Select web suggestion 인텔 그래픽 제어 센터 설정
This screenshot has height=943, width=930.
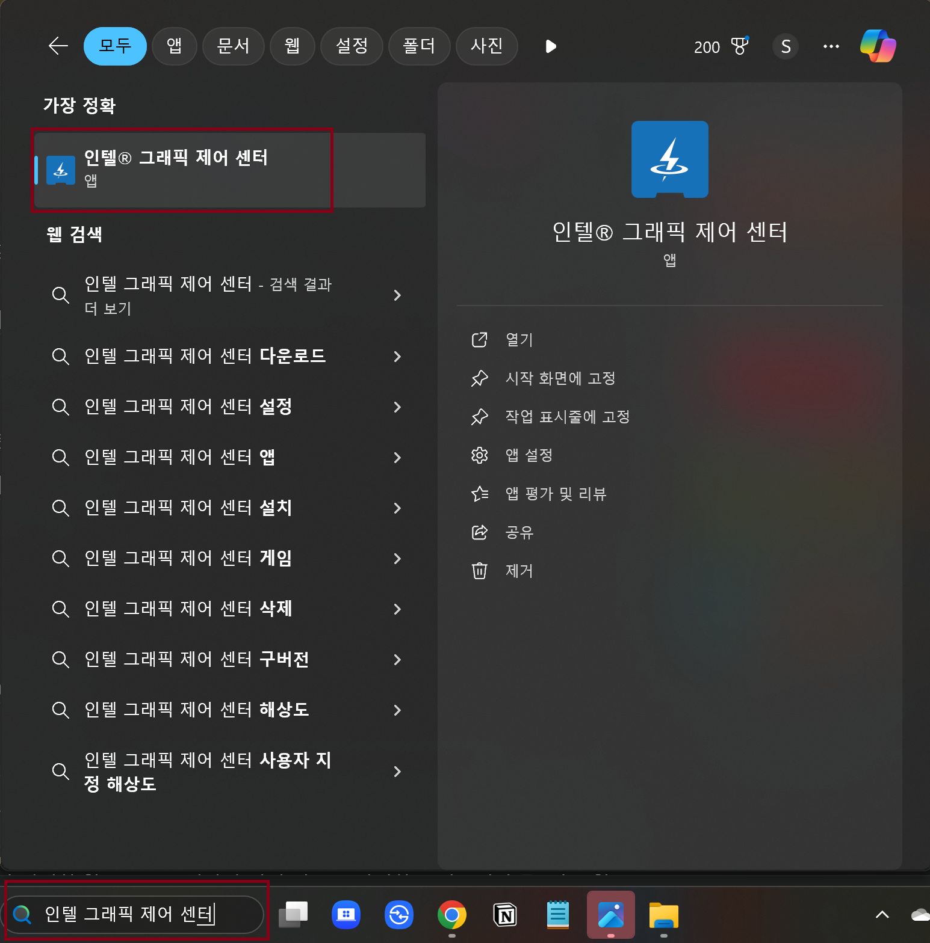tap(188, 407)
